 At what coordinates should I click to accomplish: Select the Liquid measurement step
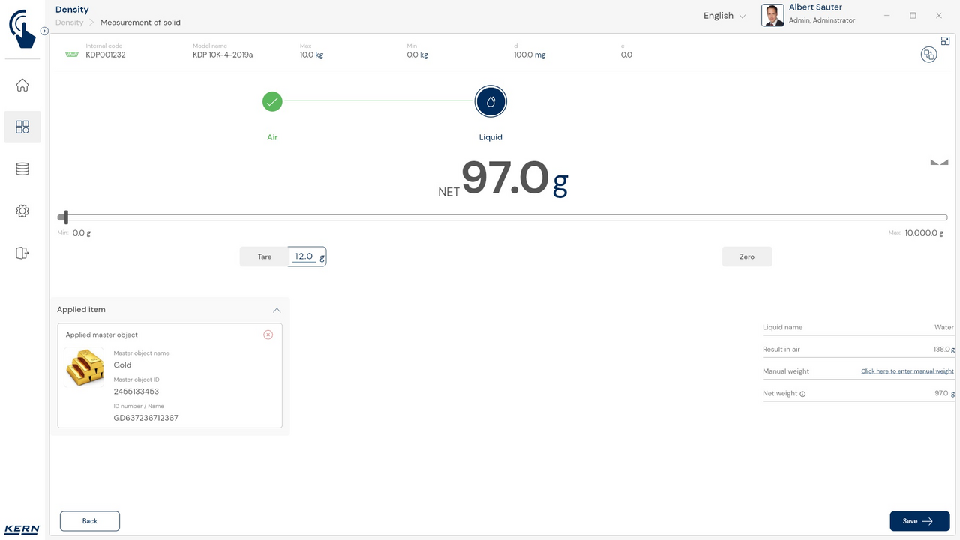click(x=490, y=102)
